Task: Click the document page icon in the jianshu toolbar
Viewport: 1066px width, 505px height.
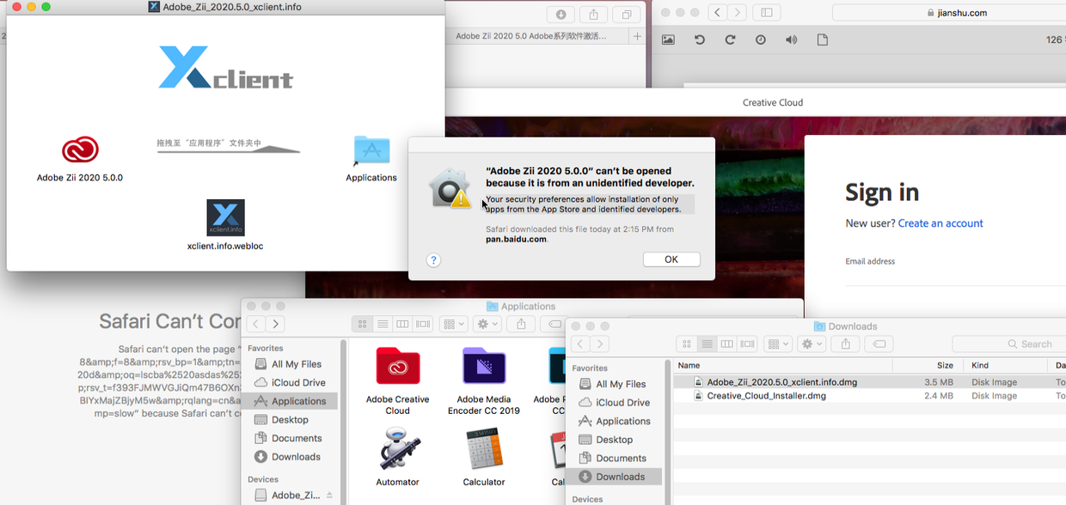Action: [x=822, y=40]
